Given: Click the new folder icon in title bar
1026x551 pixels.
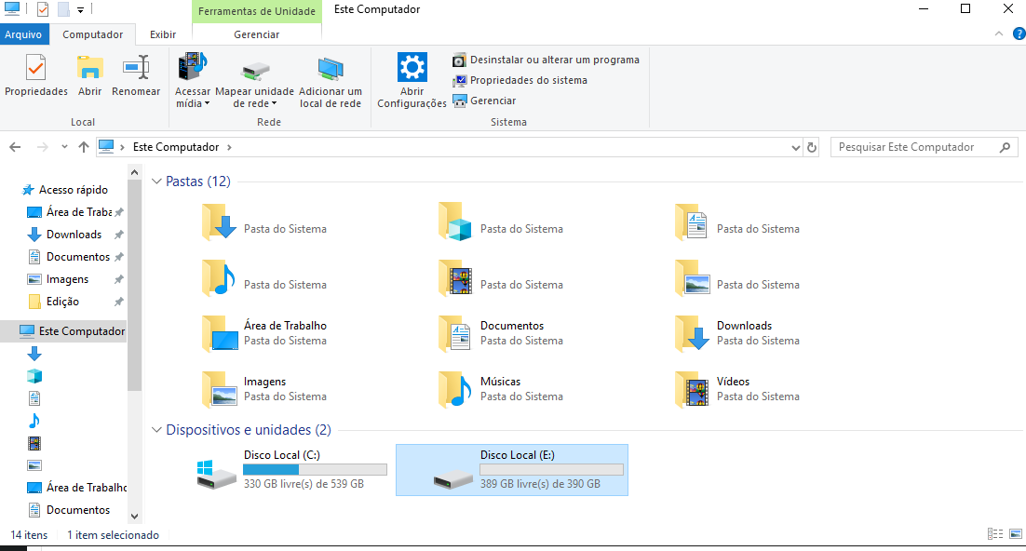Looking at the screenshot, I should [62, 9].
